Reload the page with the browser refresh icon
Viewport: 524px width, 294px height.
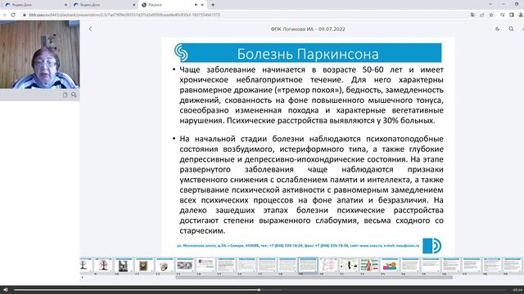click(x=13, y=15)
